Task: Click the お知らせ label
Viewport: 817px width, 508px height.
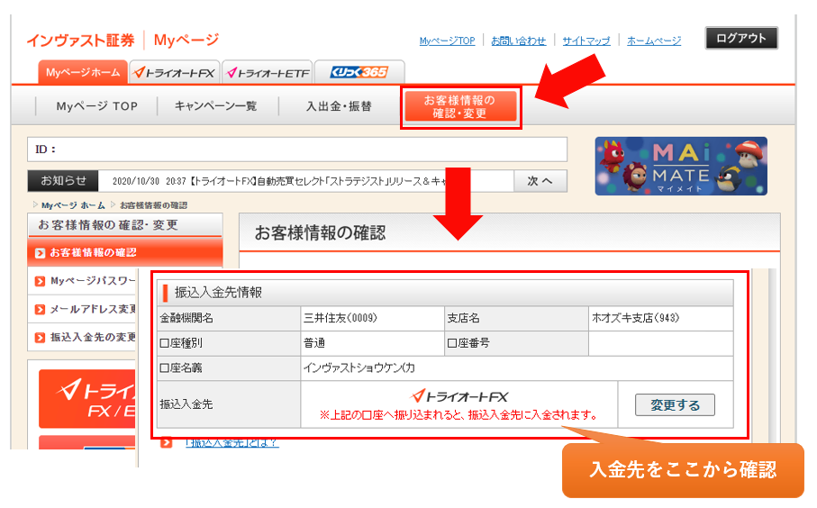Action: pyautogui.click(x=63, y=181)
